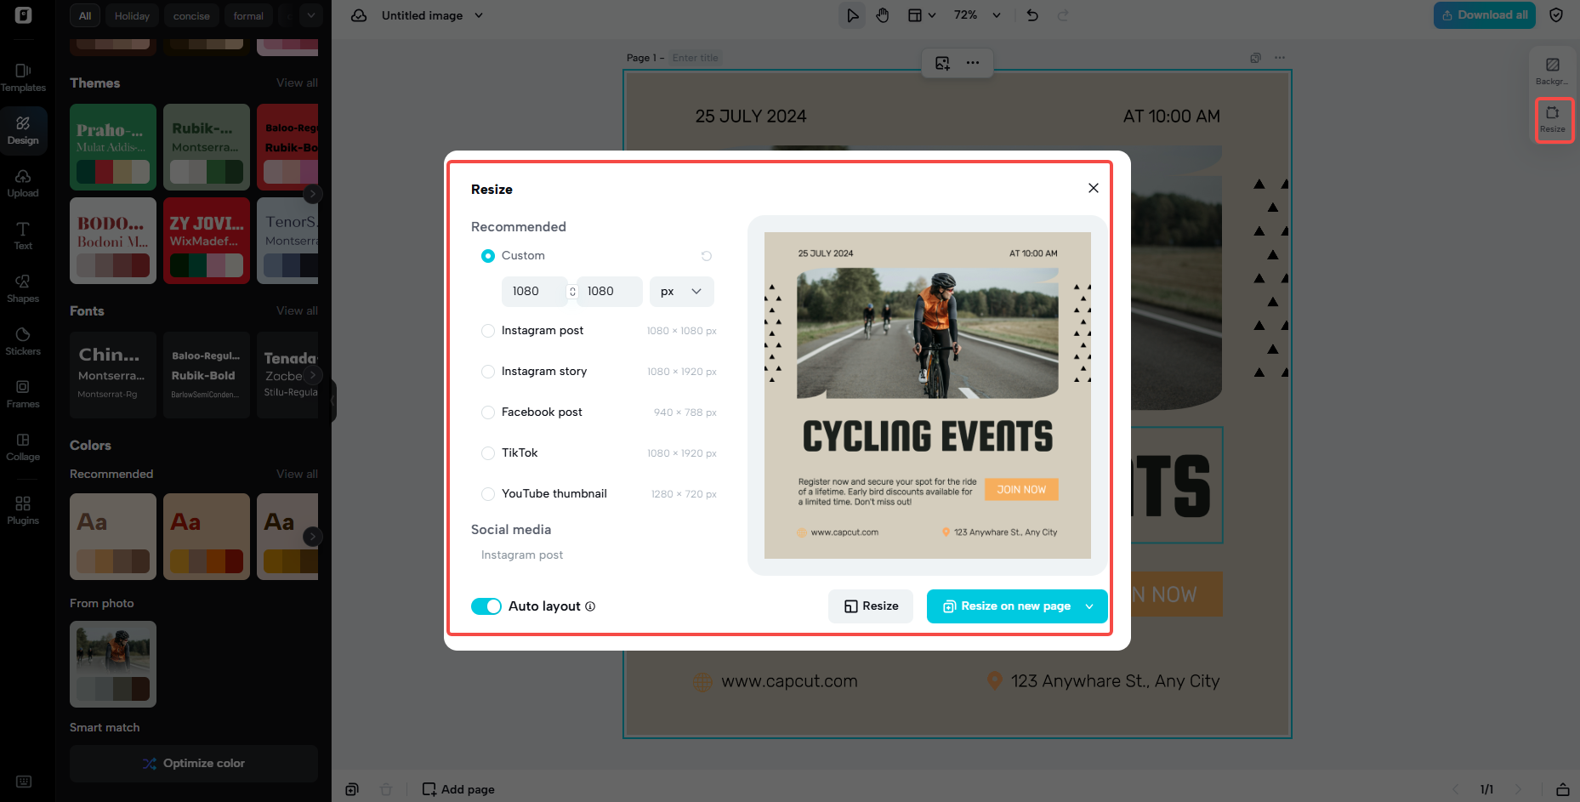Turn off the Auto layout switch
Image resolution: width=1580 pixels, height=802 pixels.
pos(486,606)
